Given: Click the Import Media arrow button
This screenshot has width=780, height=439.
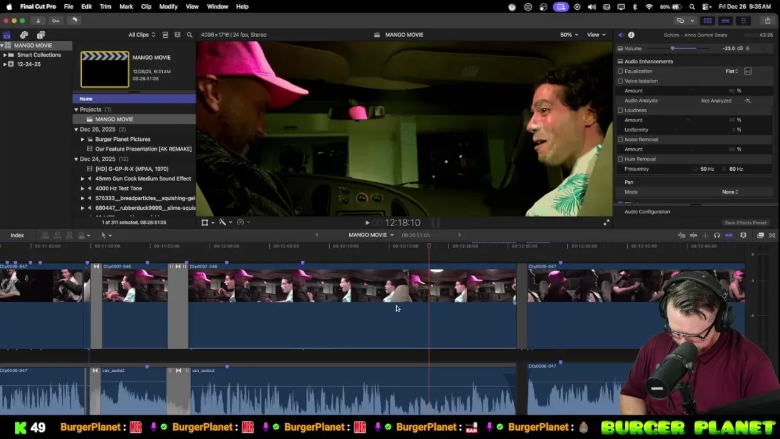Looking at the screenshot, I should (x=38, y=21).
